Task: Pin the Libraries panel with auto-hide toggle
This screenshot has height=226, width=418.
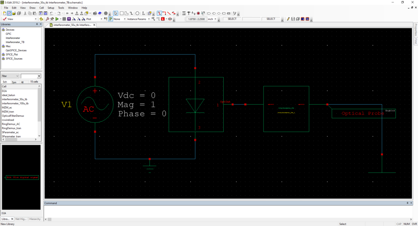Action: [x=37, y=24]
